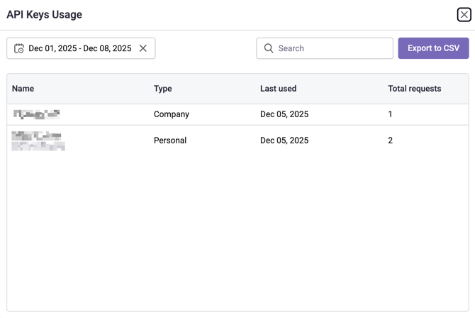475x318 pixels.
Task: Open the Dec 01 - Dec 08 date picker
Action: pyautogui.click(x=79, y=48)
